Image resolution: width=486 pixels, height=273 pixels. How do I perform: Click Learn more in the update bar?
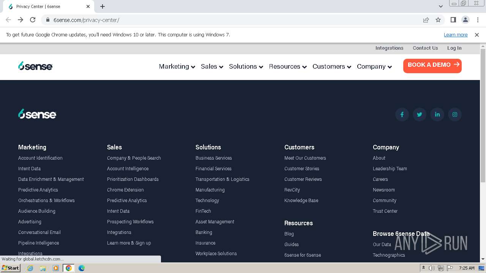pos(456,35)
